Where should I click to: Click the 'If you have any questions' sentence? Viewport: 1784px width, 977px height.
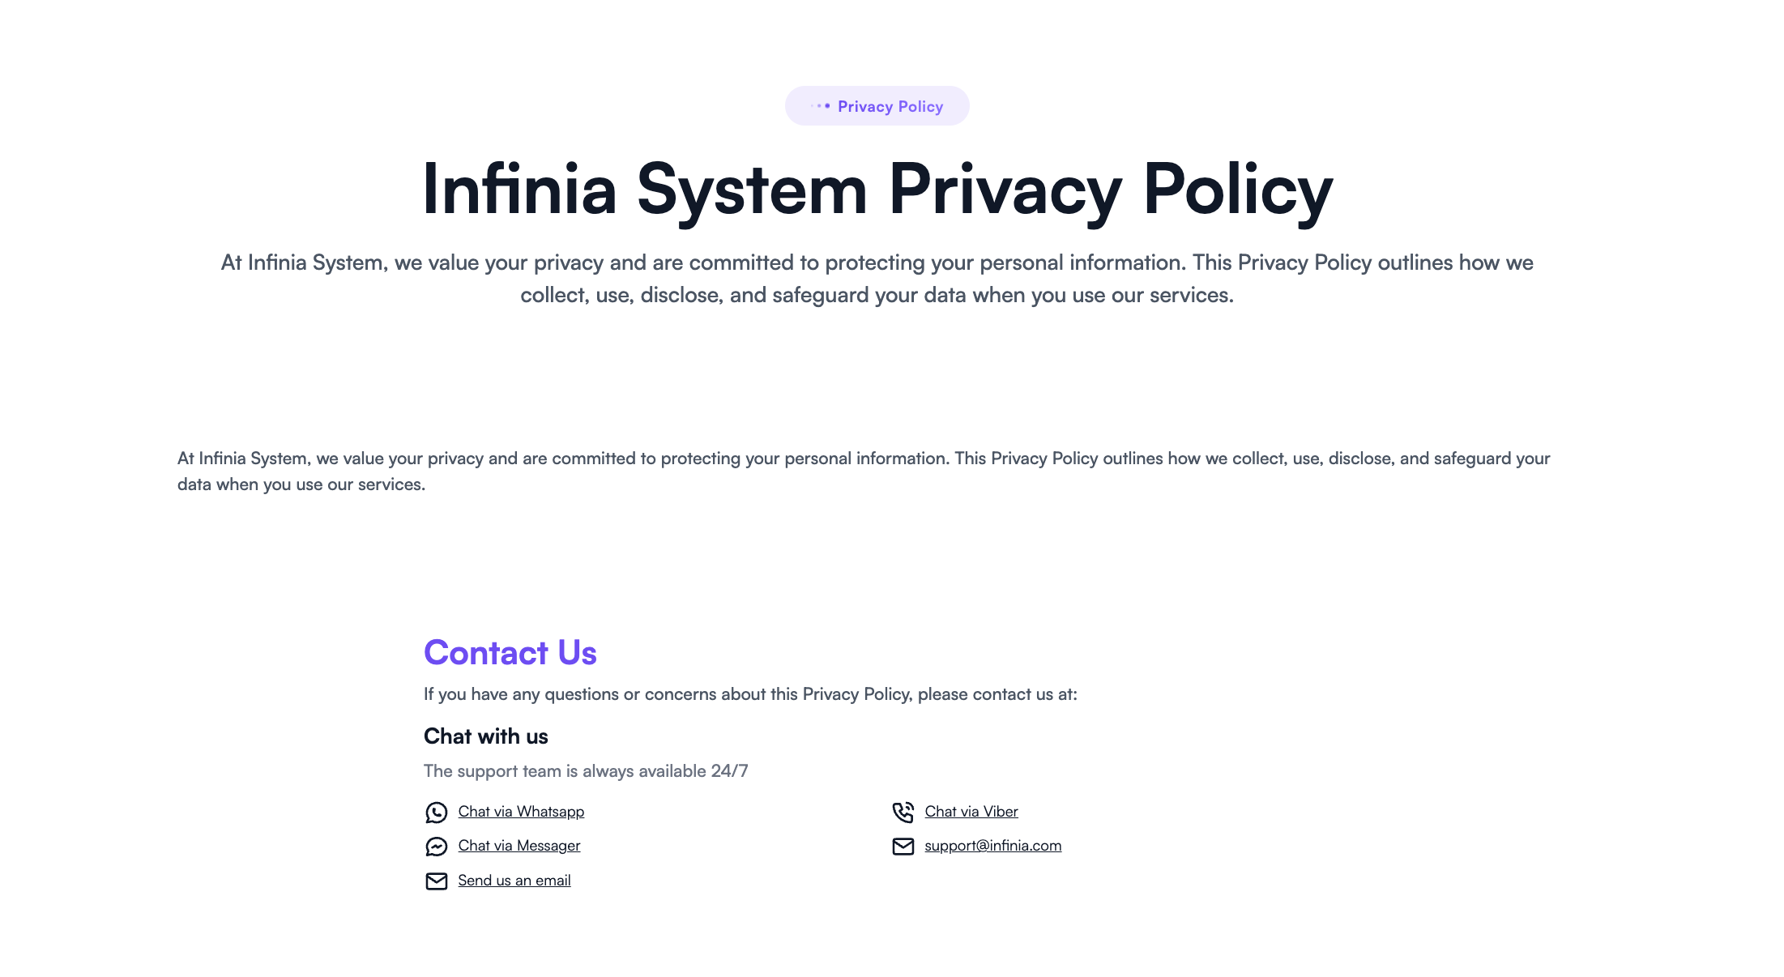click(x=750, y=694)
